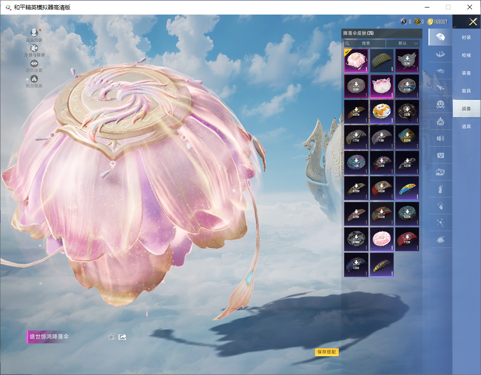This screenshot has width=481, height=375.
Task: Switch to the 时装 tab
Action: point(466,37)
